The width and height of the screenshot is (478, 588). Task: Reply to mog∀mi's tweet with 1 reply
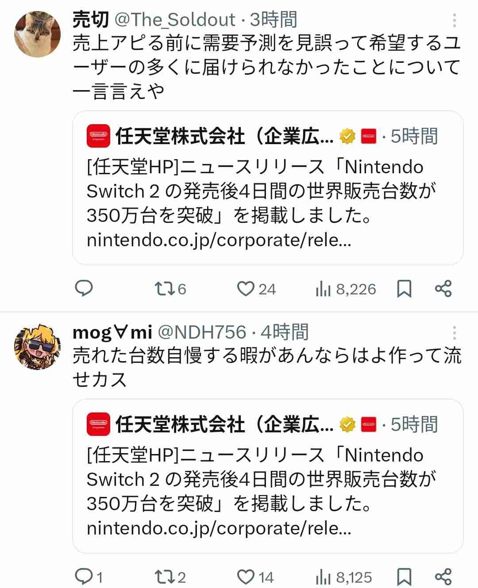click(89, 577)
